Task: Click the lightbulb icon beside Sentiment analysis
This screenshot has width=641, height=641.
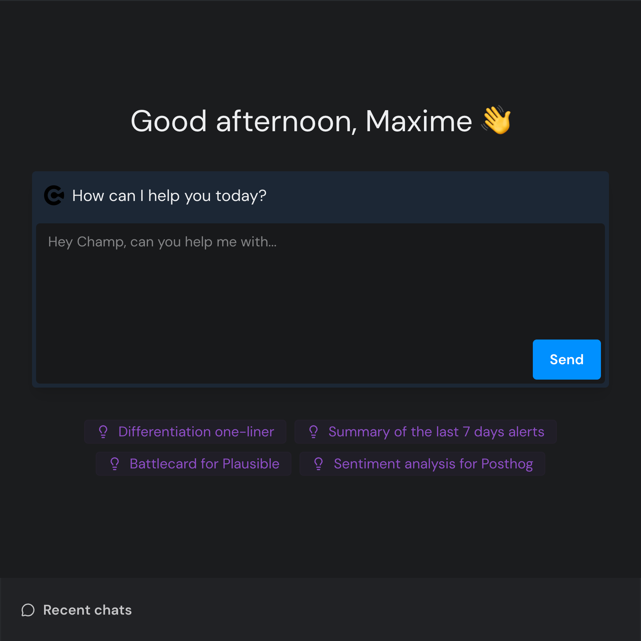Action: point(318,464)
